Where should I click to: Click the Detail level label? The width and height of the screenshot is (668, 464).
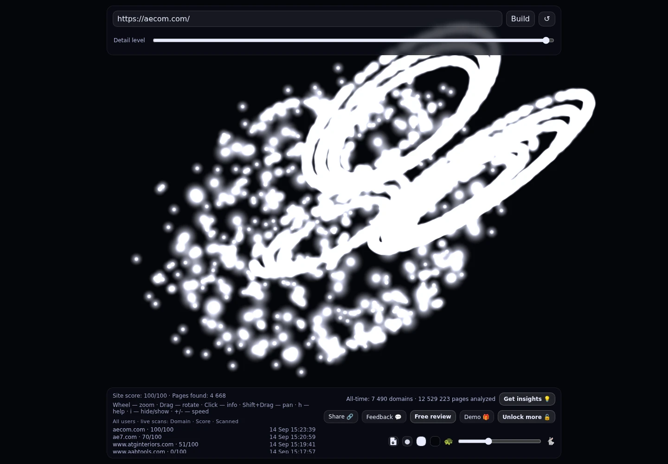point(129,40)
